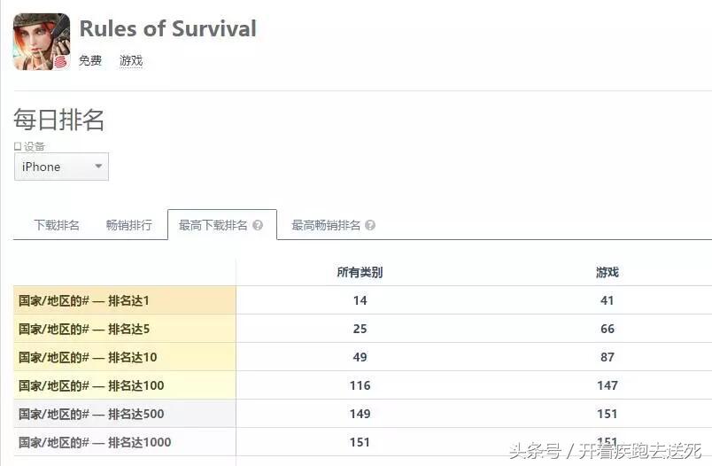This screenshot has width=712, height=466.
Task: Click value 147 in 游戏 column
Action: point(607,385)
